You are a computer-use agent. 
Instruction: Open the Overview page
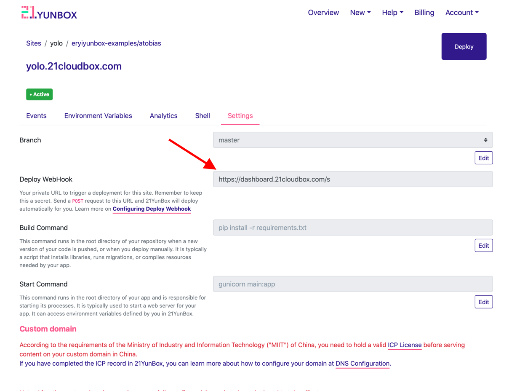tap(323, 13)
